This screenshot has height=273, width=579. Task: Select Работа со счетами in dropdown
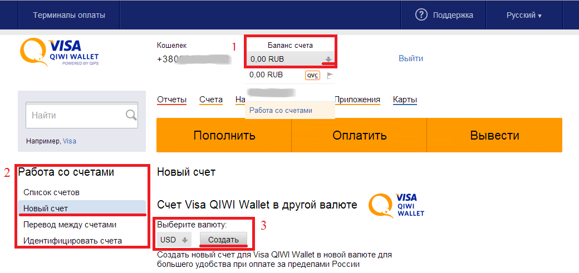click(281, 110)
